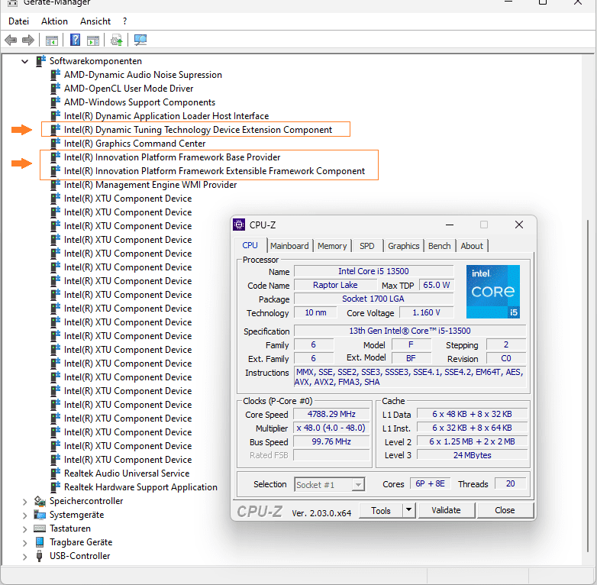Click the Speichercontroller category icon

click(x=40, y=501)
